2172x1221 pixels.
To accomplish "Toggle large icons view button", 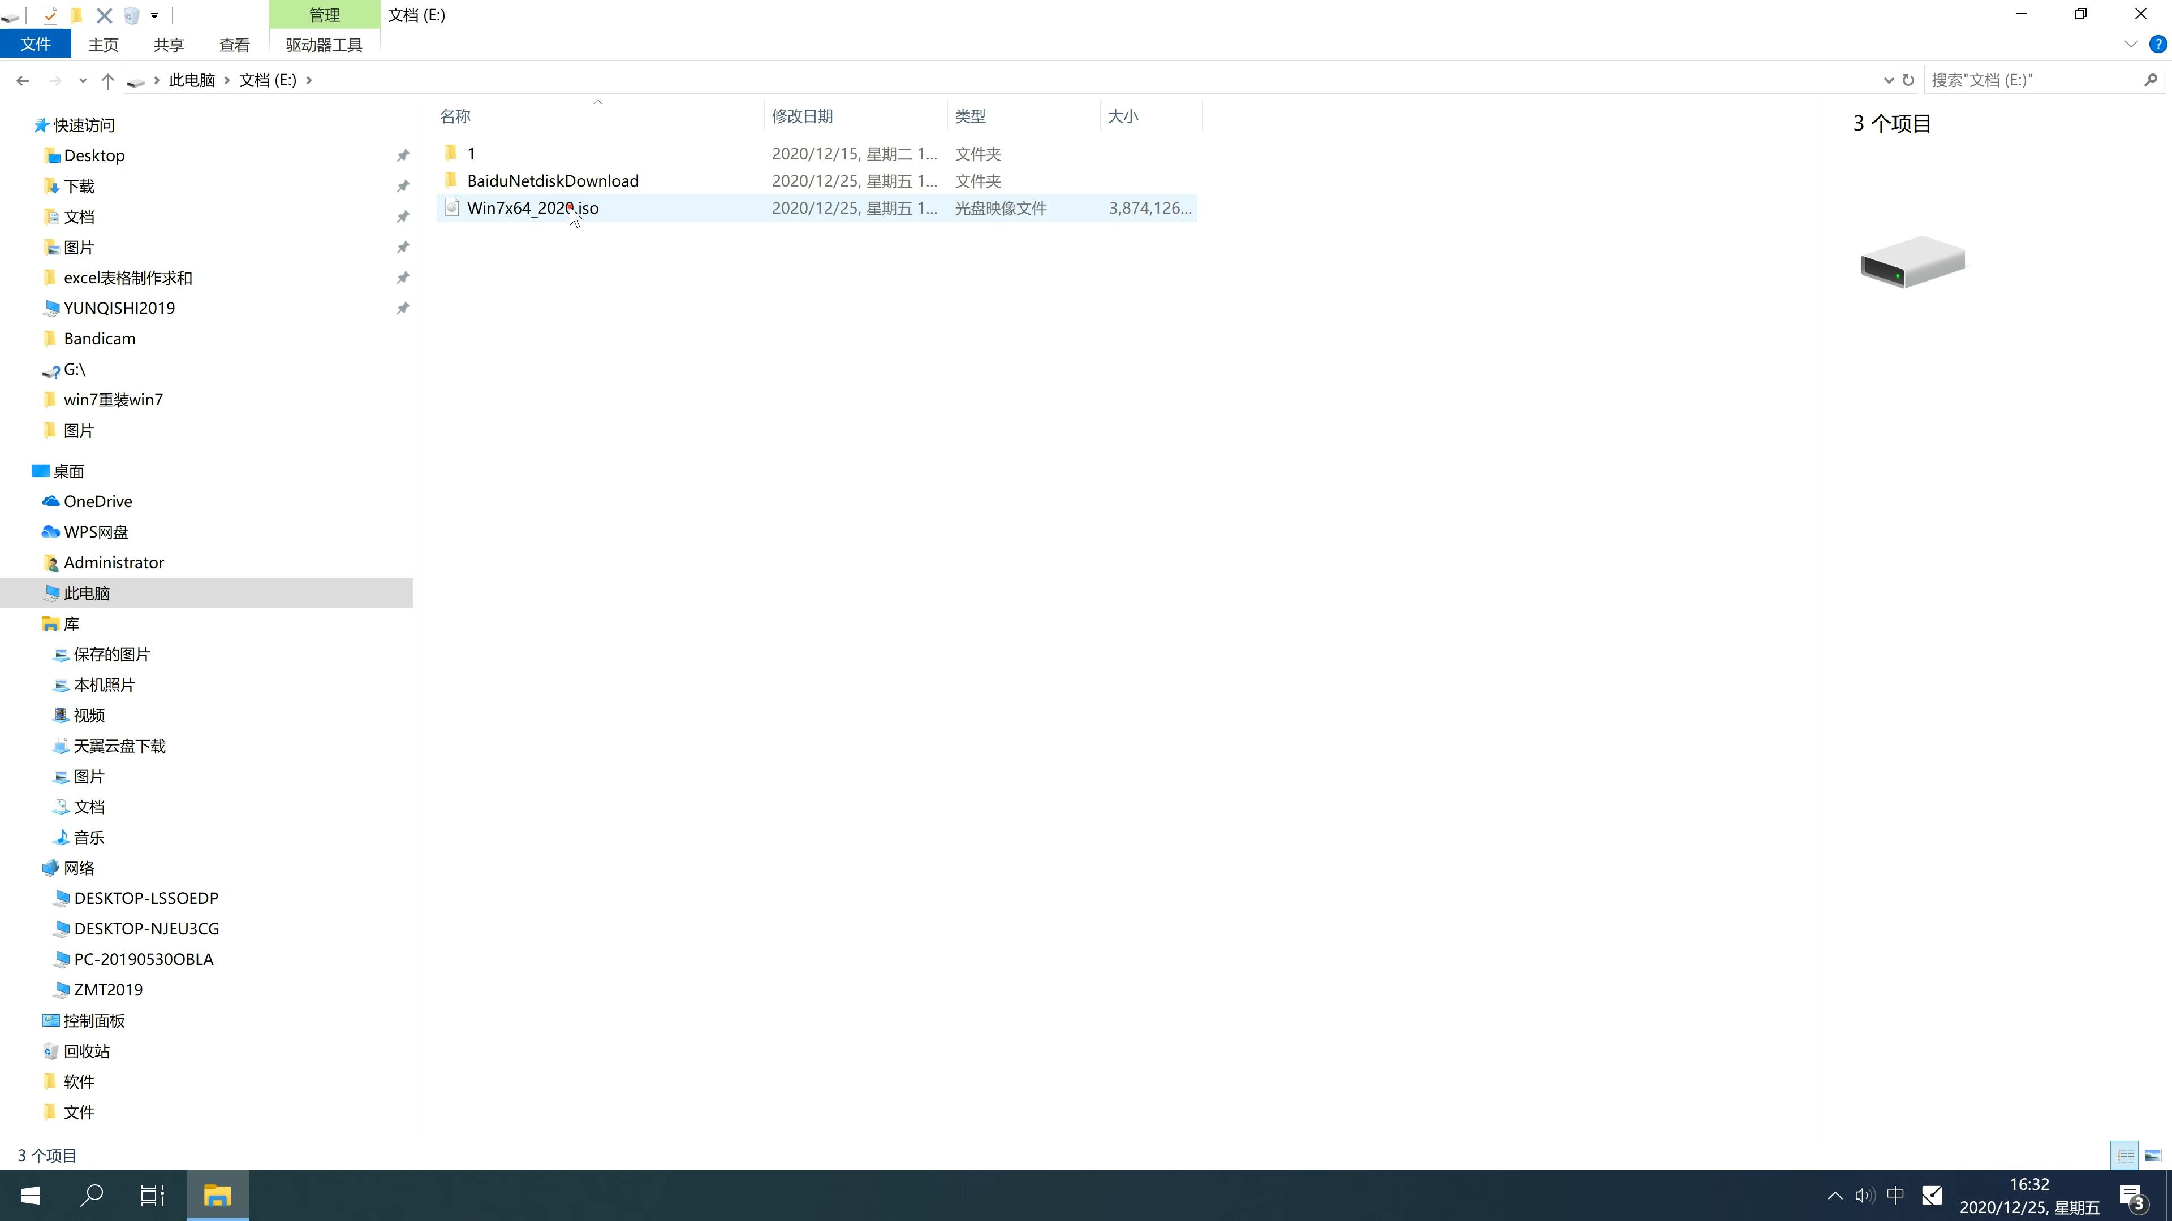I will (2153, 1154).
